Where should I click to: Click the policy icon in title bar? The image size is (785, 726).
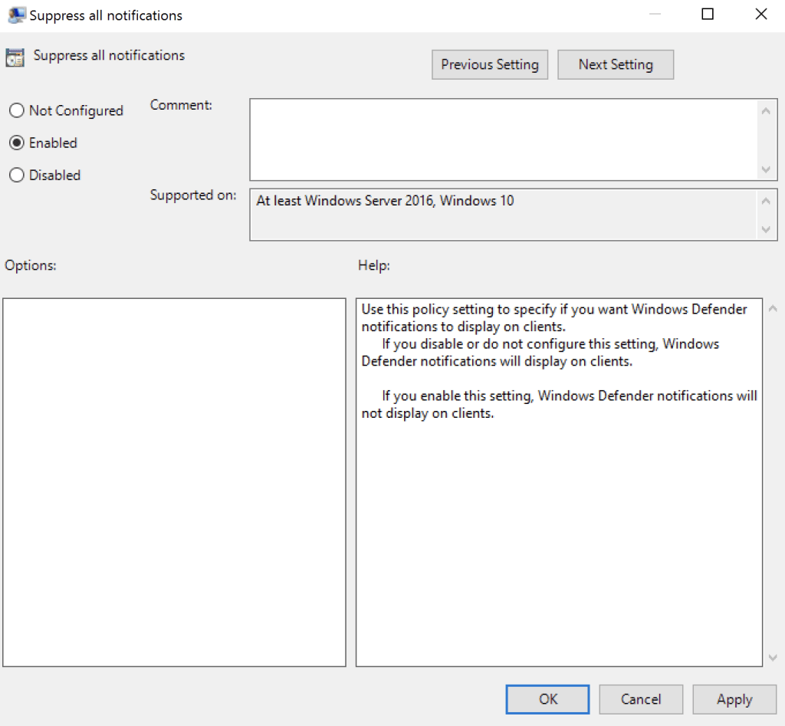coord(17,15)
